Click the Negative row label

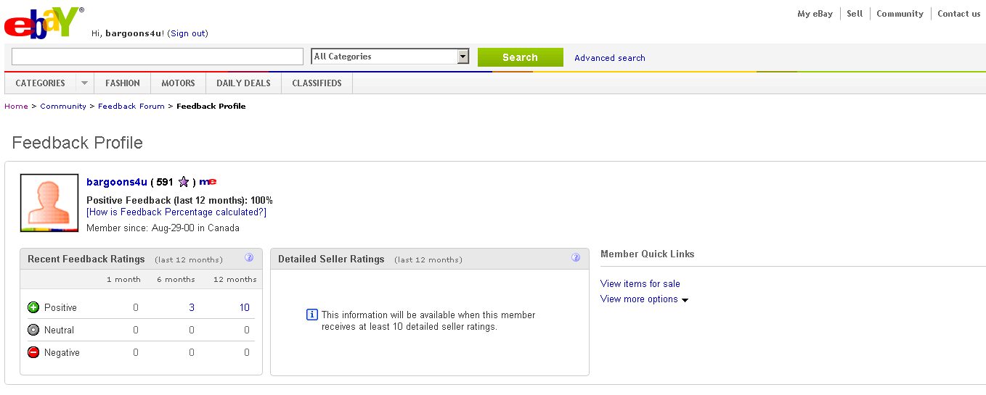pos(62,352)
